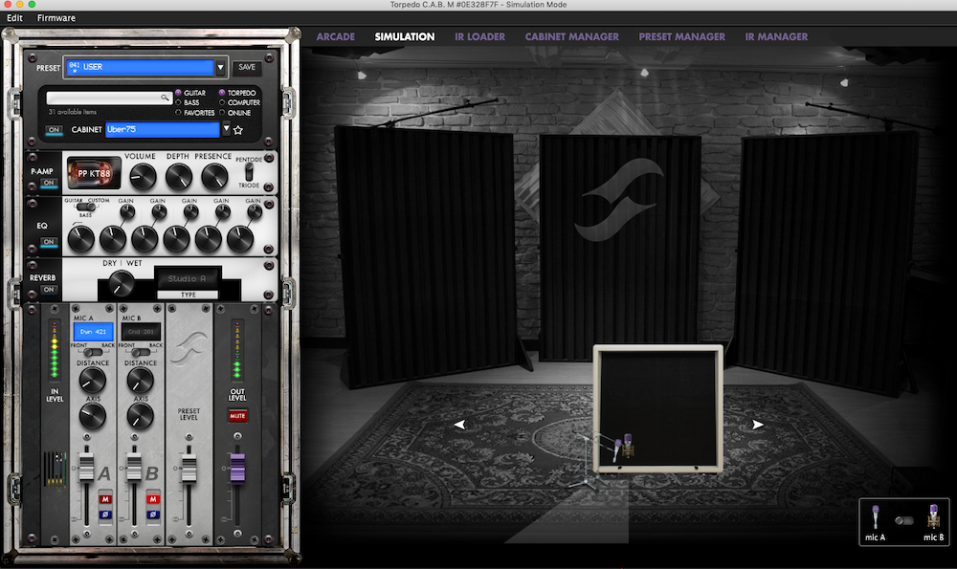Click the MIC B AXIS knob

coord(141,417)
